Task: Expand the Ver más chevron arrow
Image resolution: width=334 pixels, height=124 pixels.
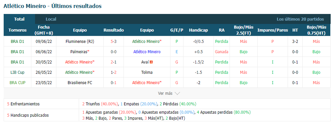Action: [177, 93]
